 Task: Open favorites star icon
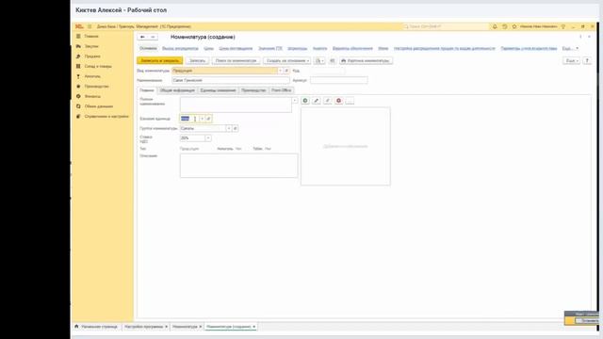tap(514, 26)
